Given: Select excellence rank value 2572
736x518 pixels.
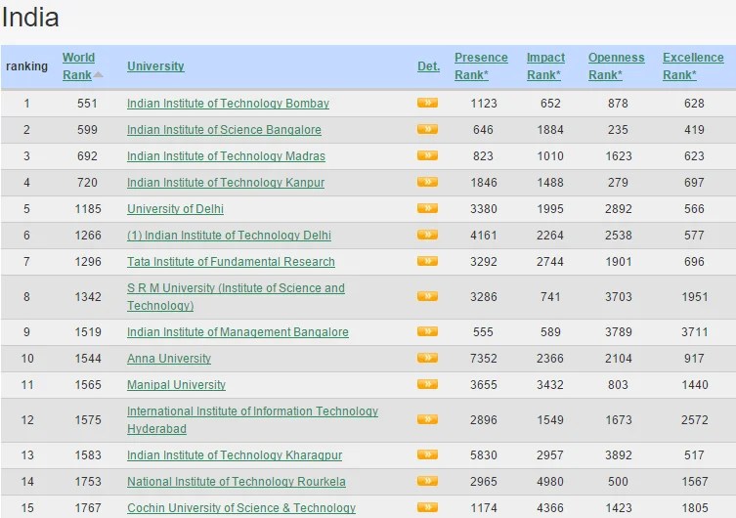Looking at the screenshot, I should (695, 420).
